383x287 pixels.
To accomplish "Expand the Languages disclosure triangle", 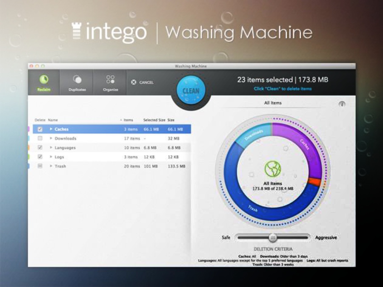I will tap(51, 147).
